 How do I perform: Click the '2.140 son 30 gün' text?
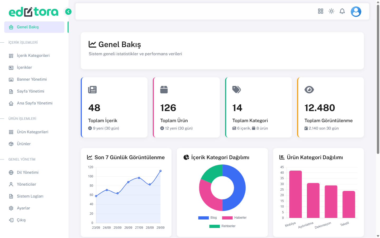point(324,128)
